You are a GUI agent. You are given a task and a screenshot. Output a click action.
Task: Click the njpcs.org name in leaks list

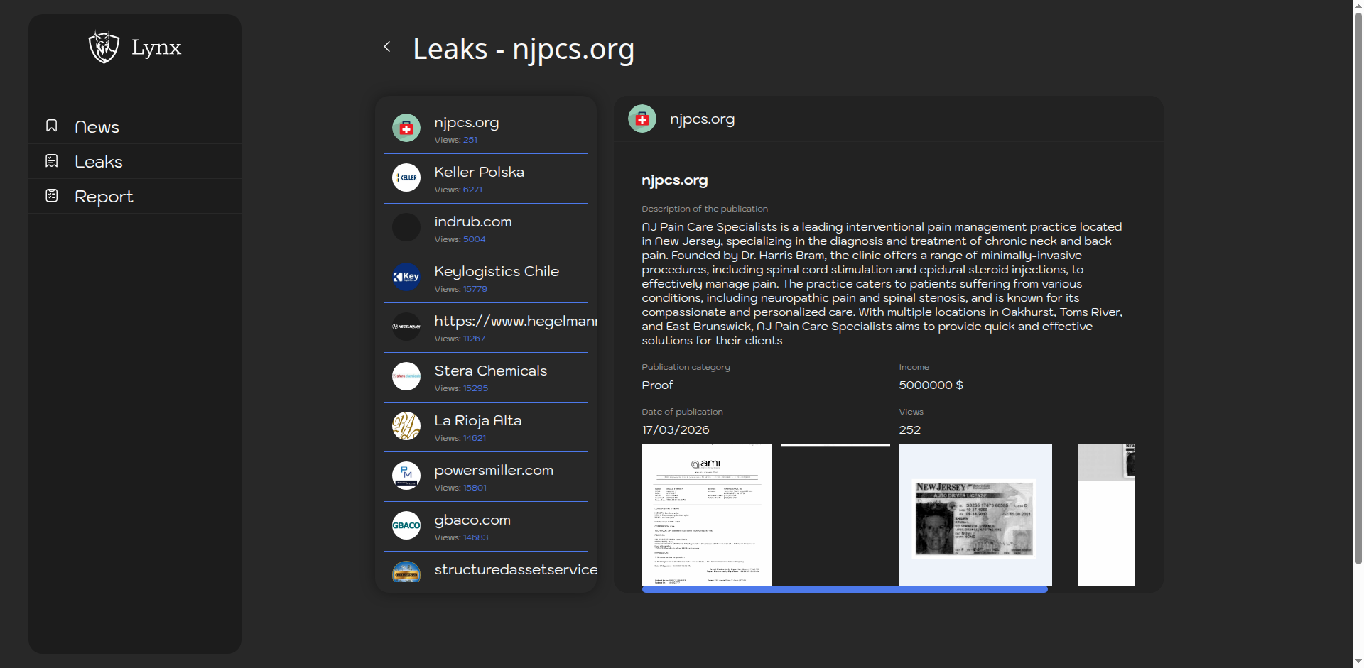tap(467, 123)
